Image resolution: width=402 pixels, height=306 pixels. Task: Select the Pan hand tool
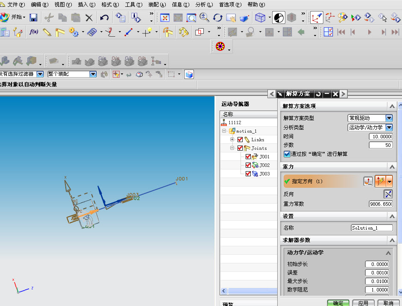(x=231, y=17)
